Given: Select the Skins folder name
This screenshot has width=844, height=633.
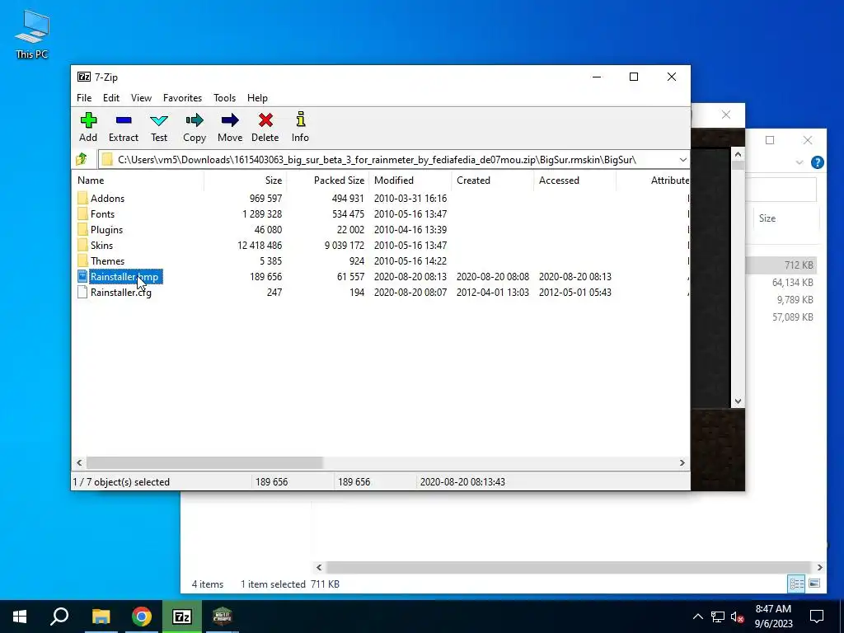Looking at the screenshot, I should click(101, 246).
